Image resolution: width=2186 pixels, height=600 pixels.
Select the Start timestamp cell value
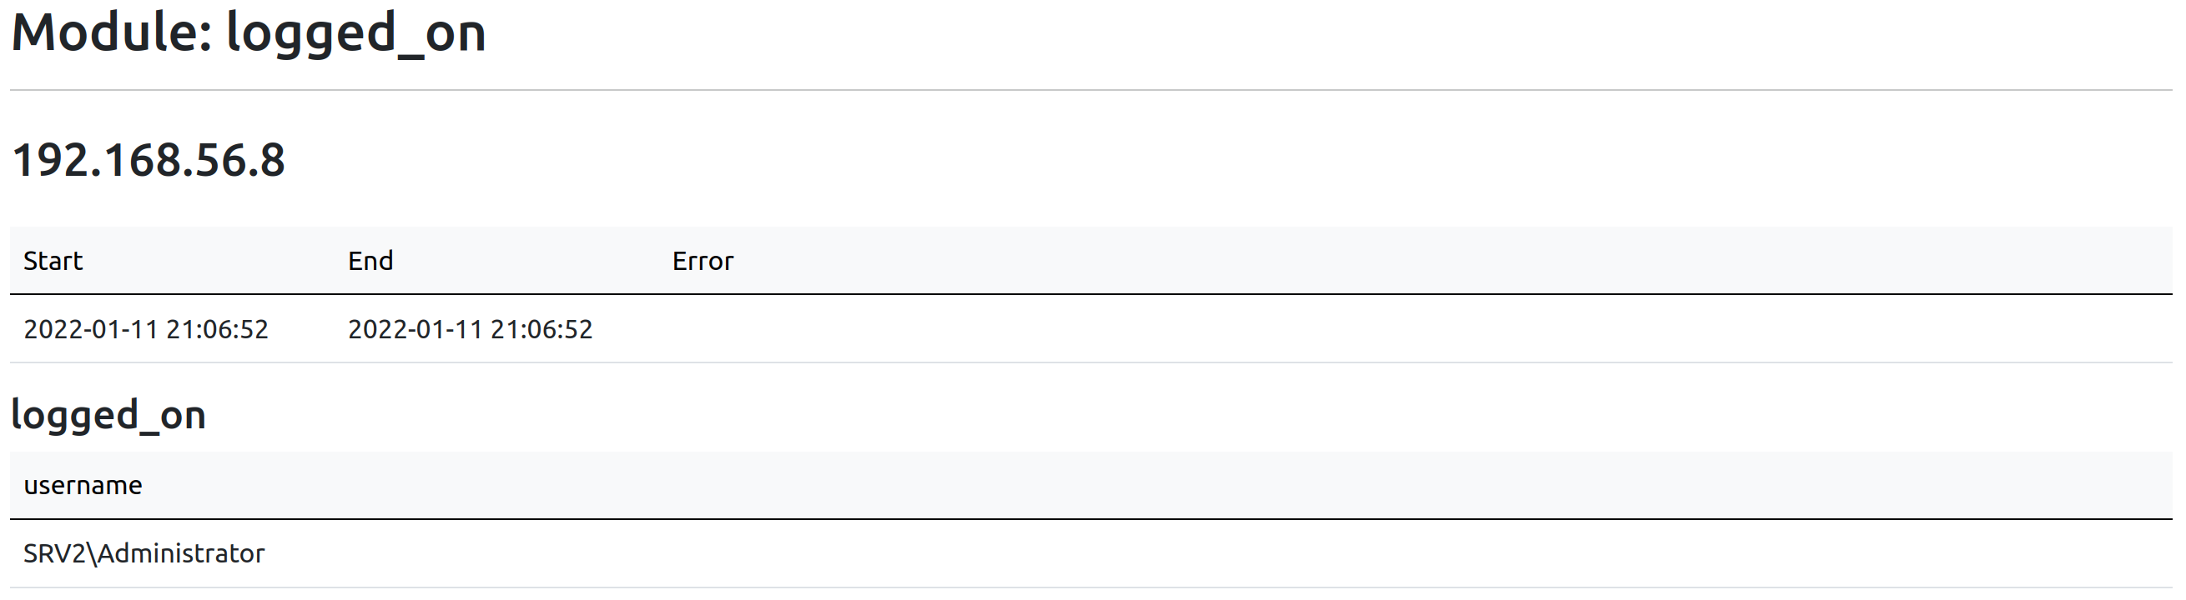(x=146, y=329)
